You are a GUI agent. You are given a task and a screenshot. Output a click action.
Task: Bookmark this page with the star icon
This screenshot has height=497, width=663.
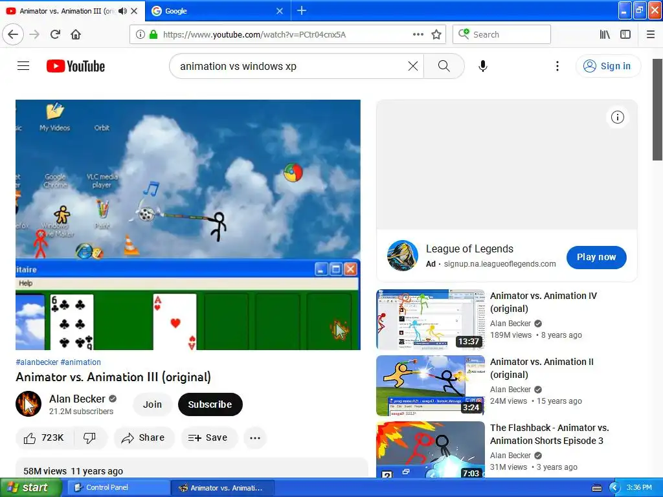(436, 34)
